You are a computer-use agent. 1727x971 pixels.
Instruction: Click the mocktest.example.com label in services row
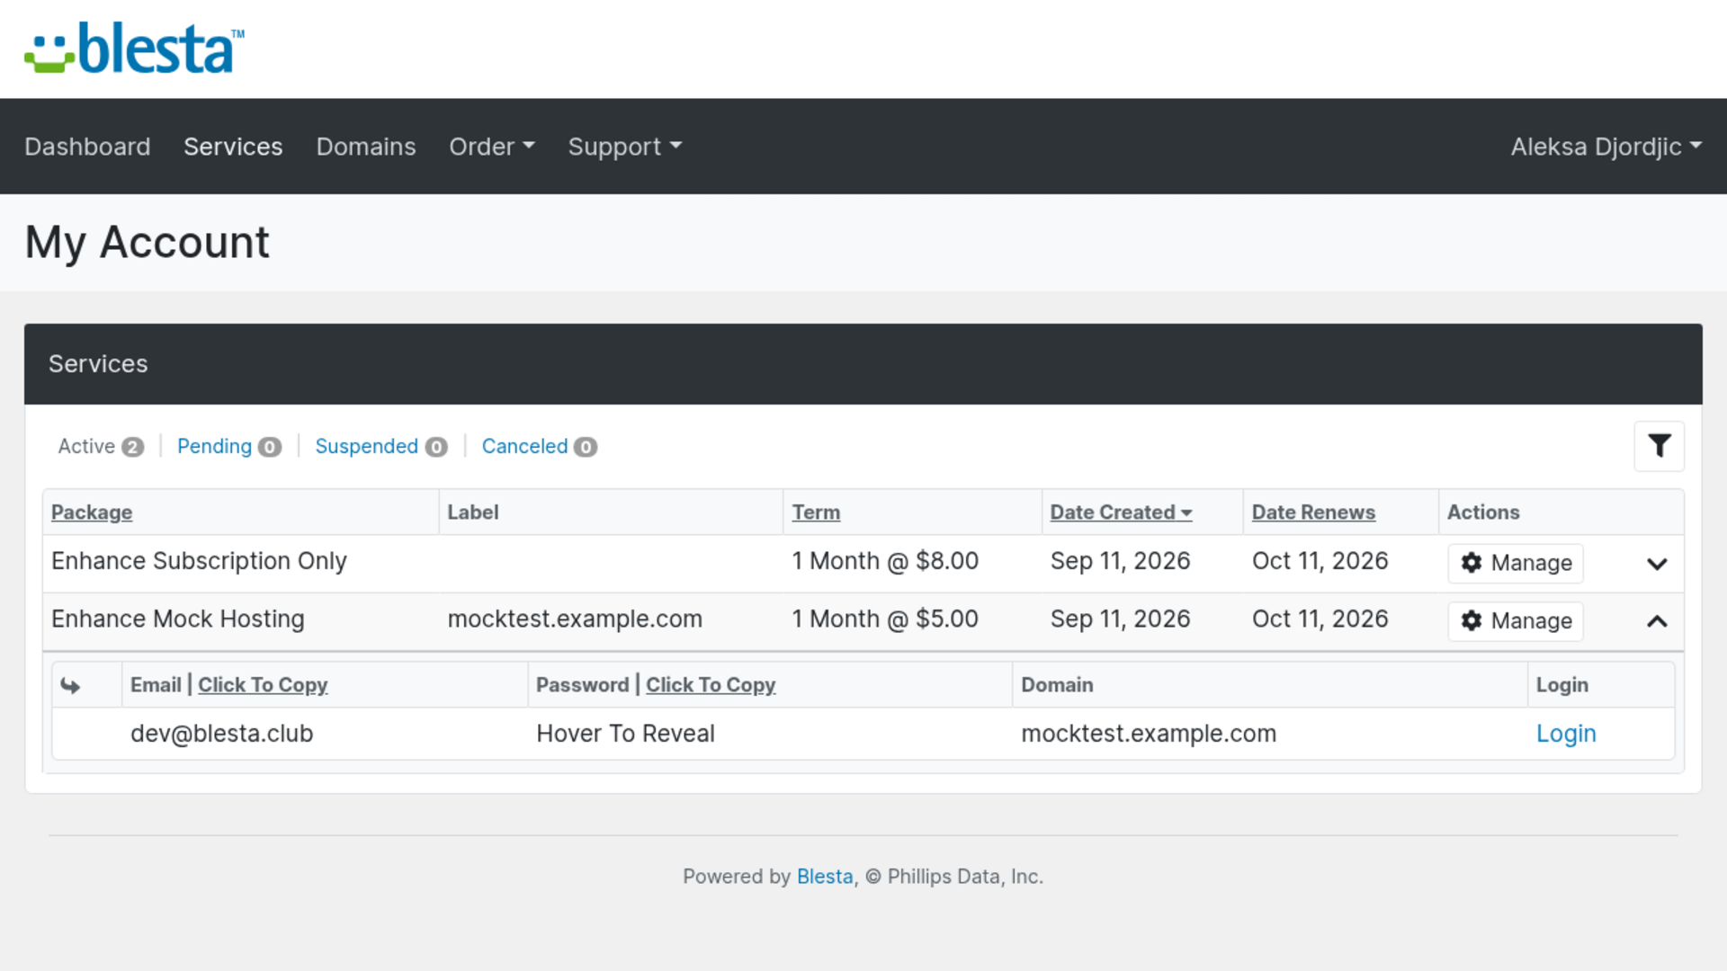point(575,619)
